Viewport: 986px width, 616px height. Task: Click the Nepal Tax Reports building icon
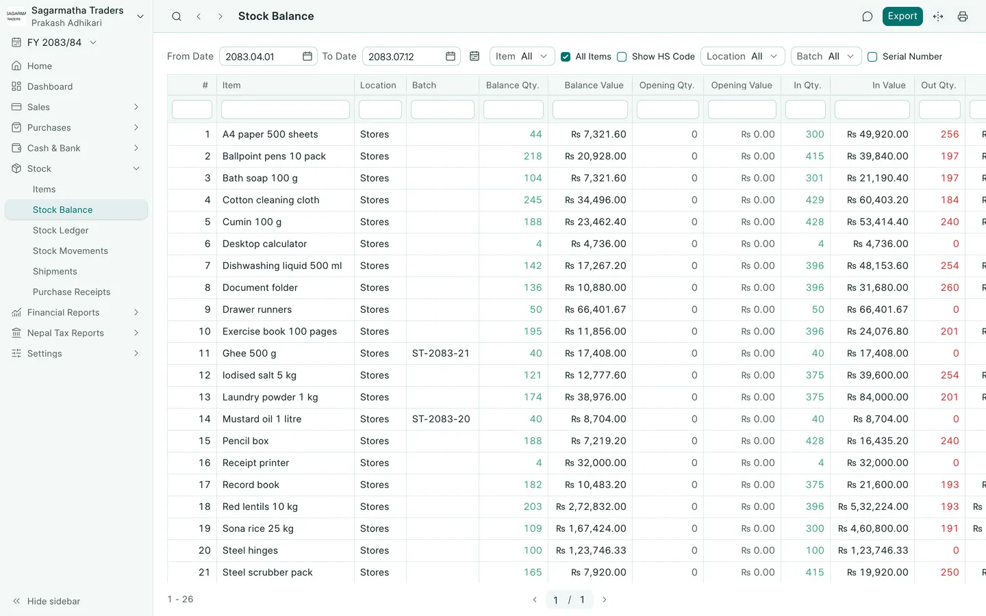point(16,333)
